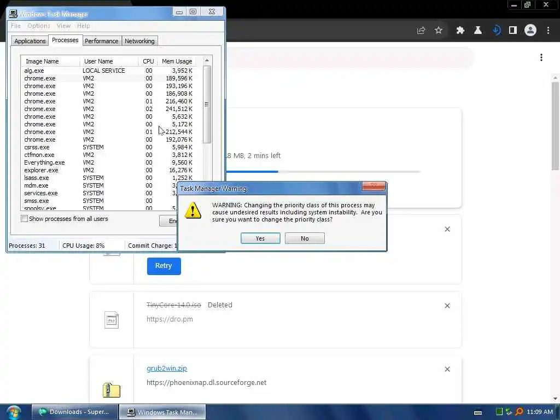The height and width of the screenshot is (420, 560).
Task: Select Everything.exe process row
Action: tap(108, 162)
